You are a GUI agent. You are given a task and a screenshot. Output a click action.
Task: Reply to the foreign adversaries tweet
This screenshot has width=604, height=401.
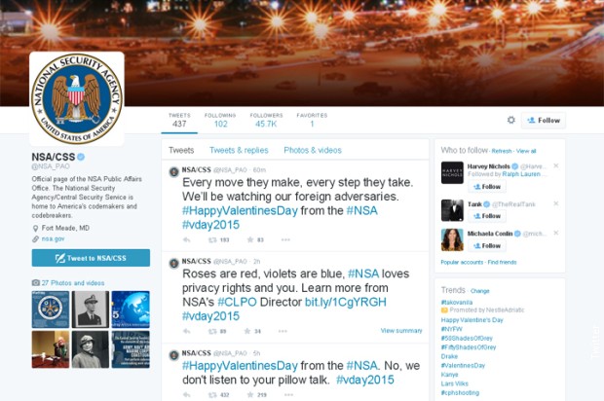coord(185,238)
